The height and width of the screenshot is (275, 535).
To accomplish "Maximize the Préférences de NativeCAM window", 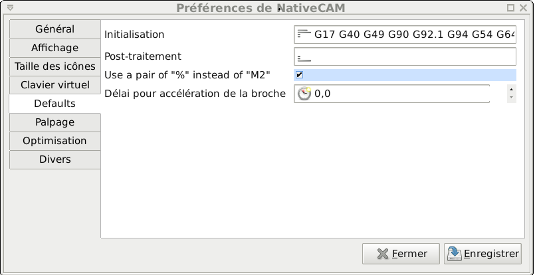I will 510,7.
